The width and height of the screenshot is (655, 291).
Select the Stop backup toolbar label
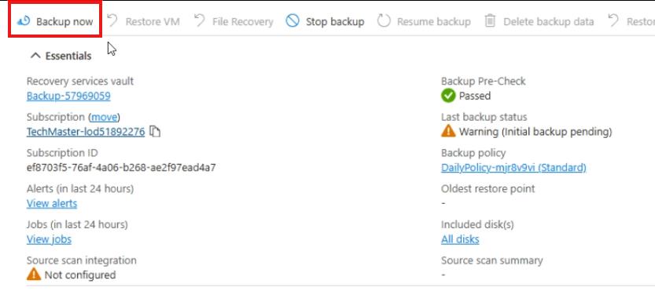(x=335, y=21)
